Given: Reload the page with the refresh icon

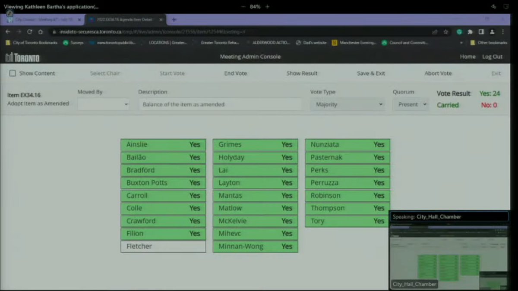Looking at the screenshot, I should (29, 32).
